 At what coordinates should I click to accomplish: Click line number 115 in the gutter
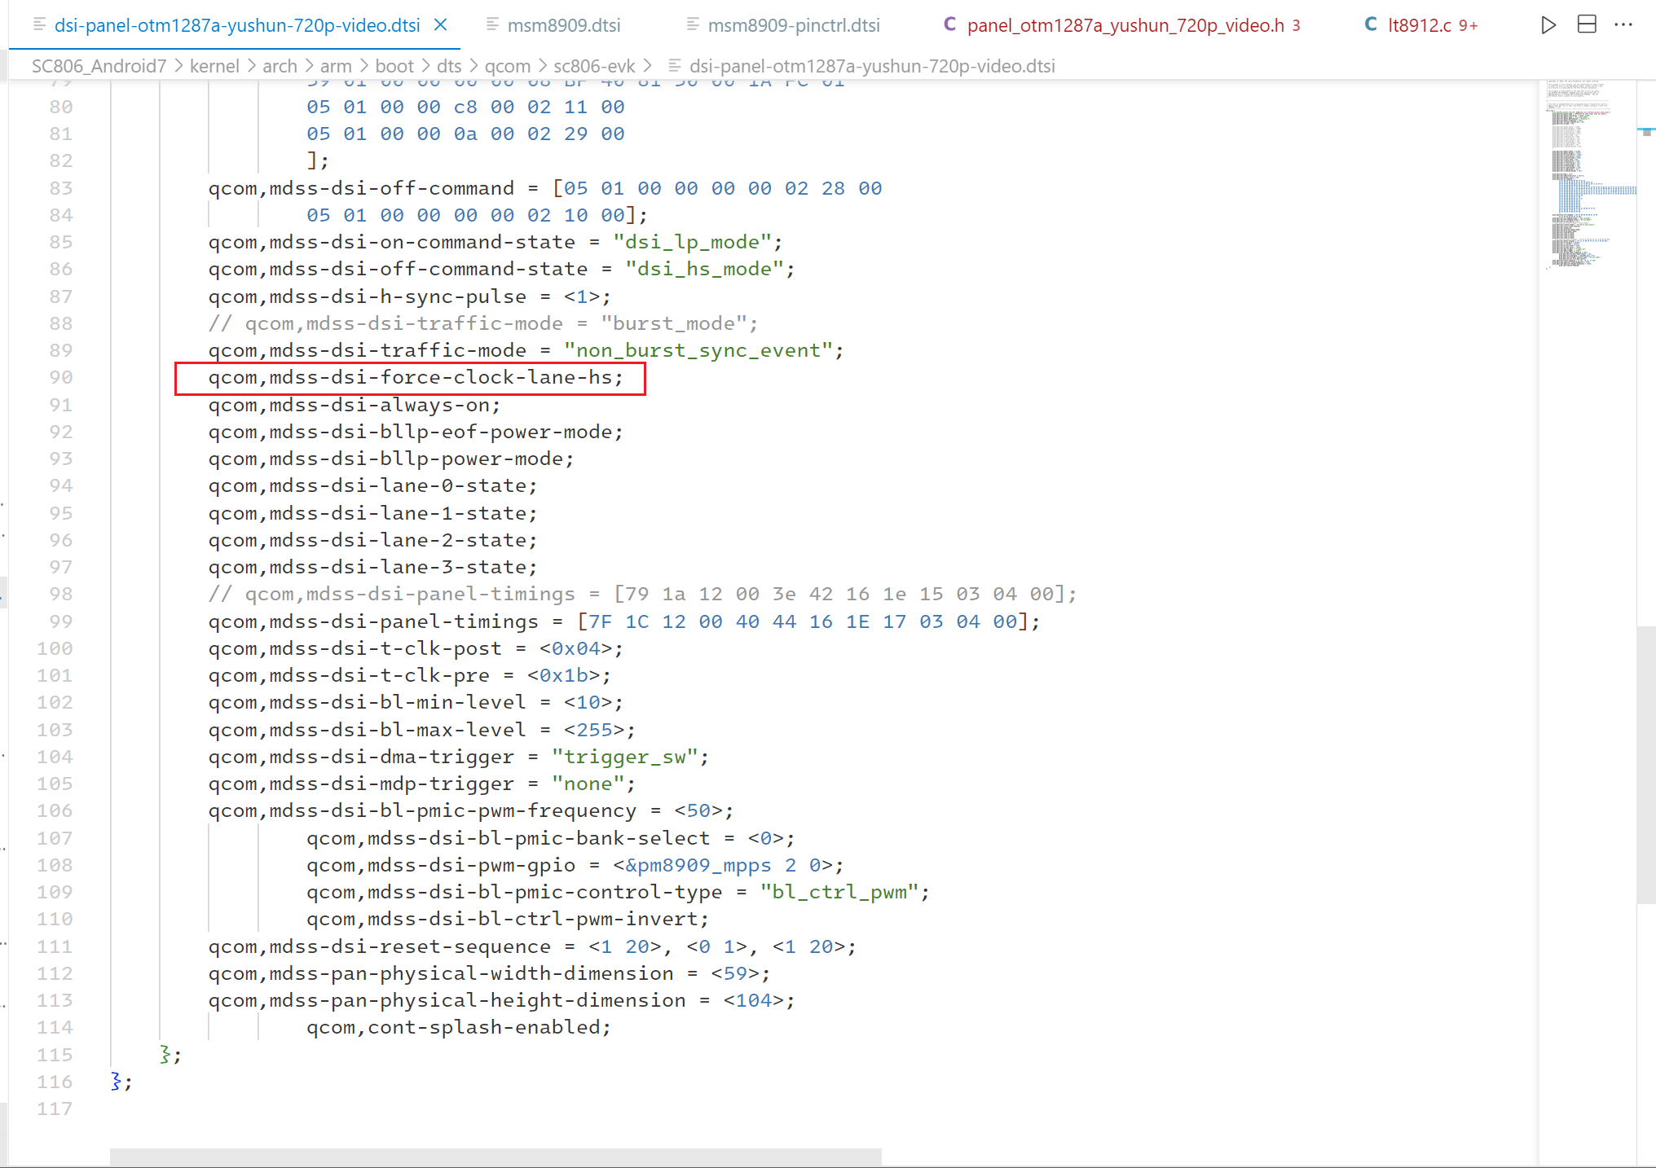55,1055
